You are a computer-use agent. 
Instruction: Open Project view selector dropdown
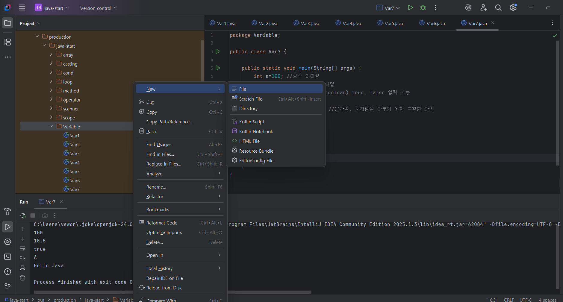pyautogui.click(x=30, y=23)
